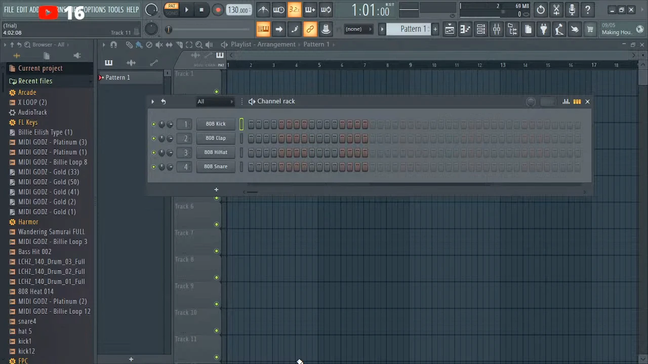The width and height of the screenshot is (648, 364).
Task: Select the delete tool in Playlist toolbar
Action: (149, 44)
